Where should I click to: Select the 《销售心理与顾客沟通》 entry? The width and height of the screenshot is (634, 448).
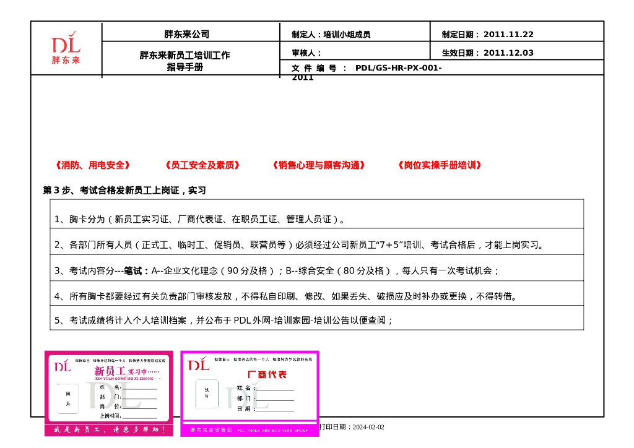coord(318,165)
